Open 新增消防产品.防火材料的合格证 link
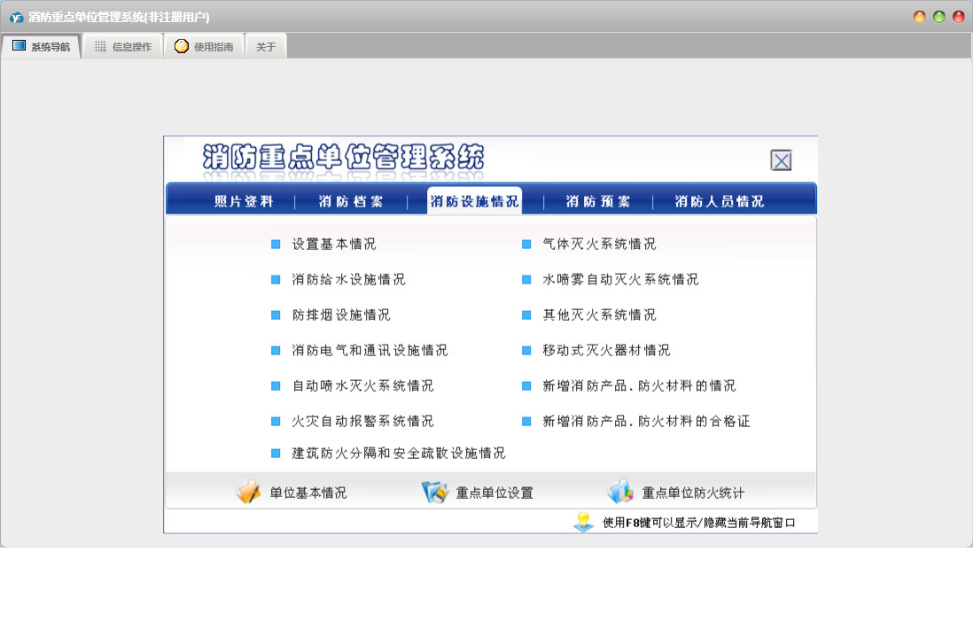 (x=646, y=421)
